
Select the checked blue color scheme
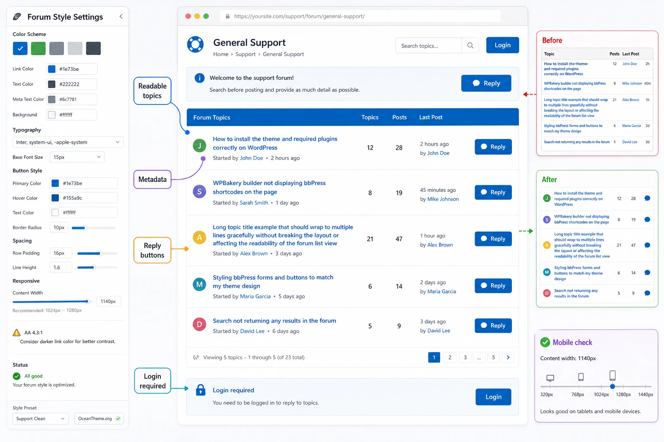click(x=20, y=48)
